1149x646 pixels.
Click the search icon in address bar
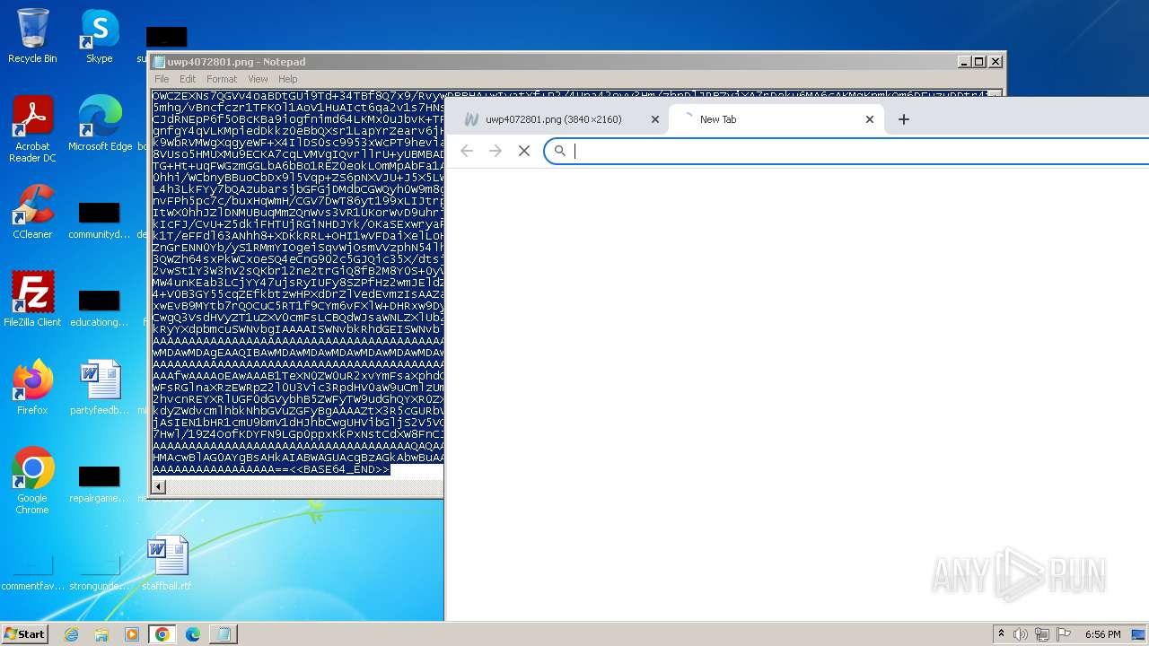[560, 151]
